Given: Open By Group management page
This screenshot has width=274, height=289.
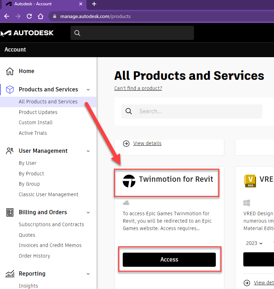Looking at the screenshot, I should 29,184.
